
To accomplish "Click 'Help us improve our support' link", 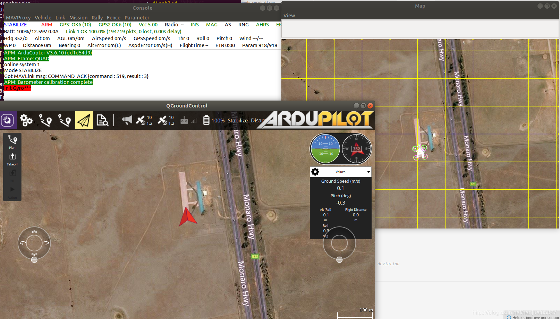I will (x=536, y=317).
